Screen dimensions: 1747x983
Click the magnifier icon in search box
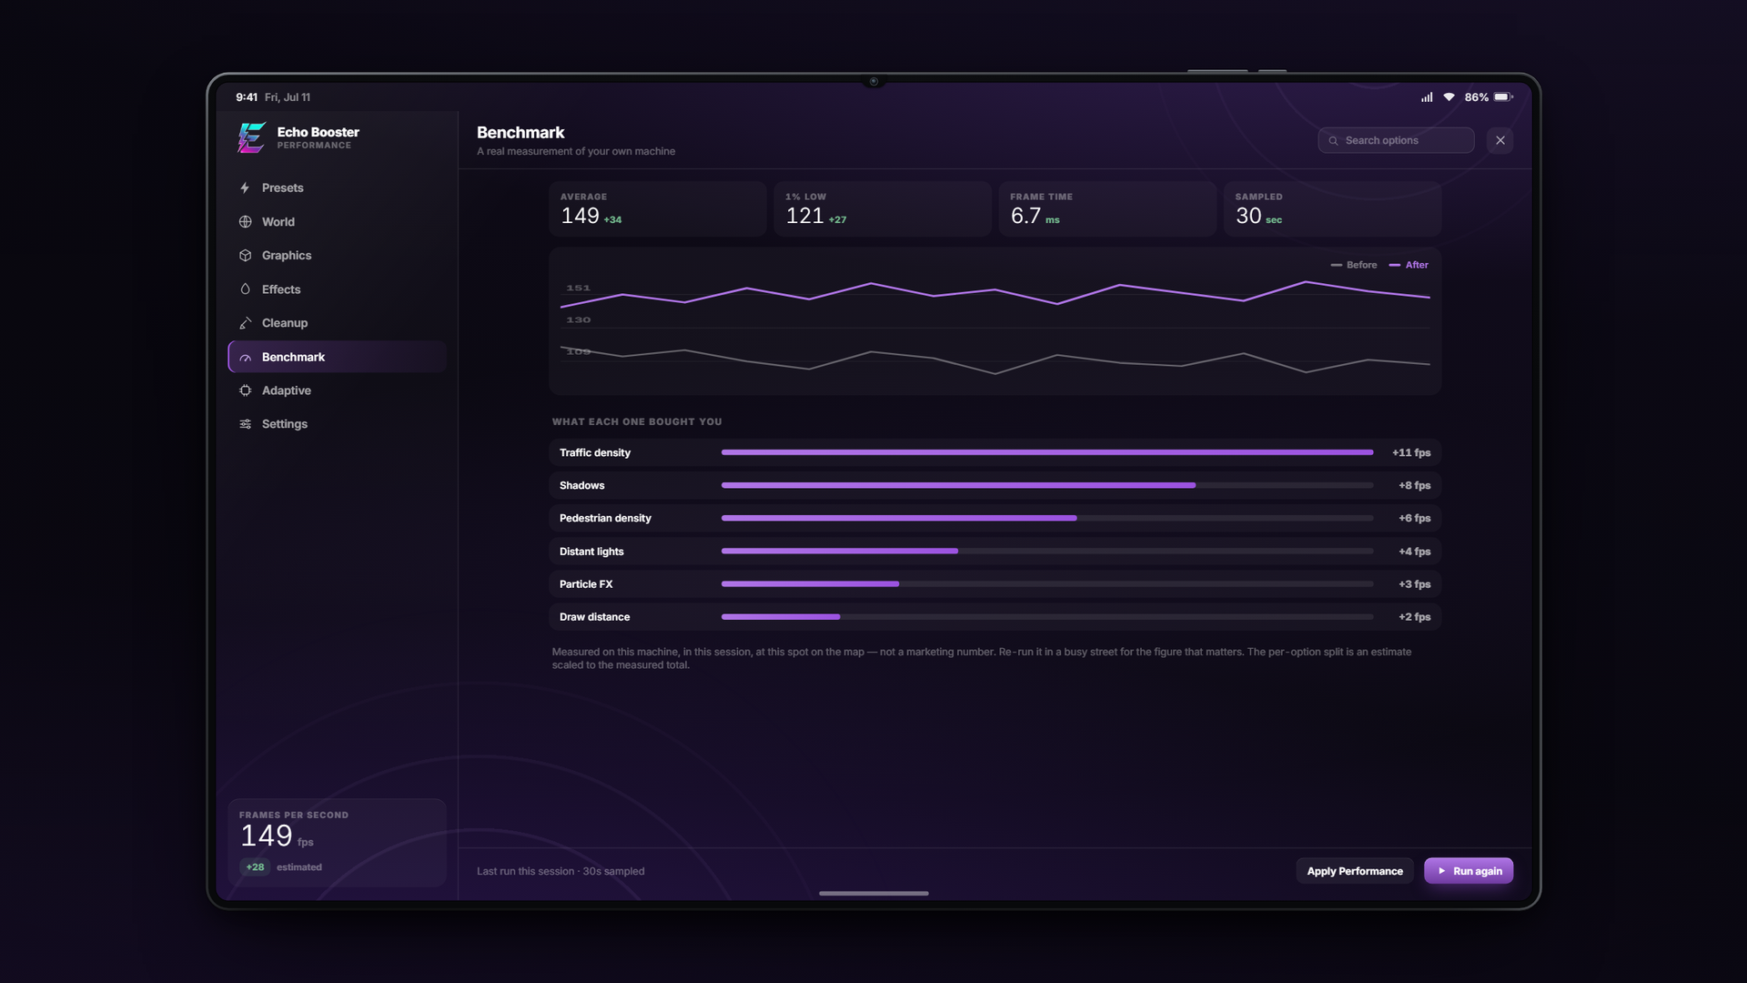pyautogui.click(x=1333, y=140)
